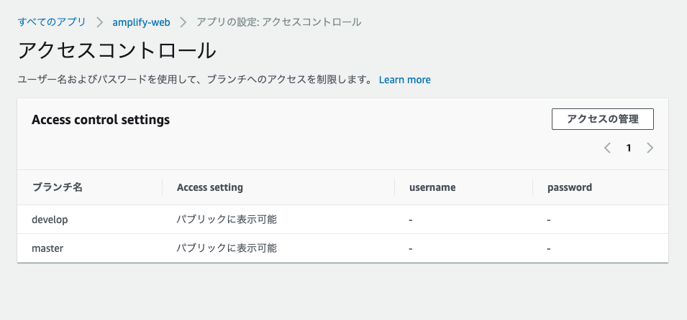Click the アクセスコントロール page title
The width and height of the screenshot is (687, 320).
117,51
